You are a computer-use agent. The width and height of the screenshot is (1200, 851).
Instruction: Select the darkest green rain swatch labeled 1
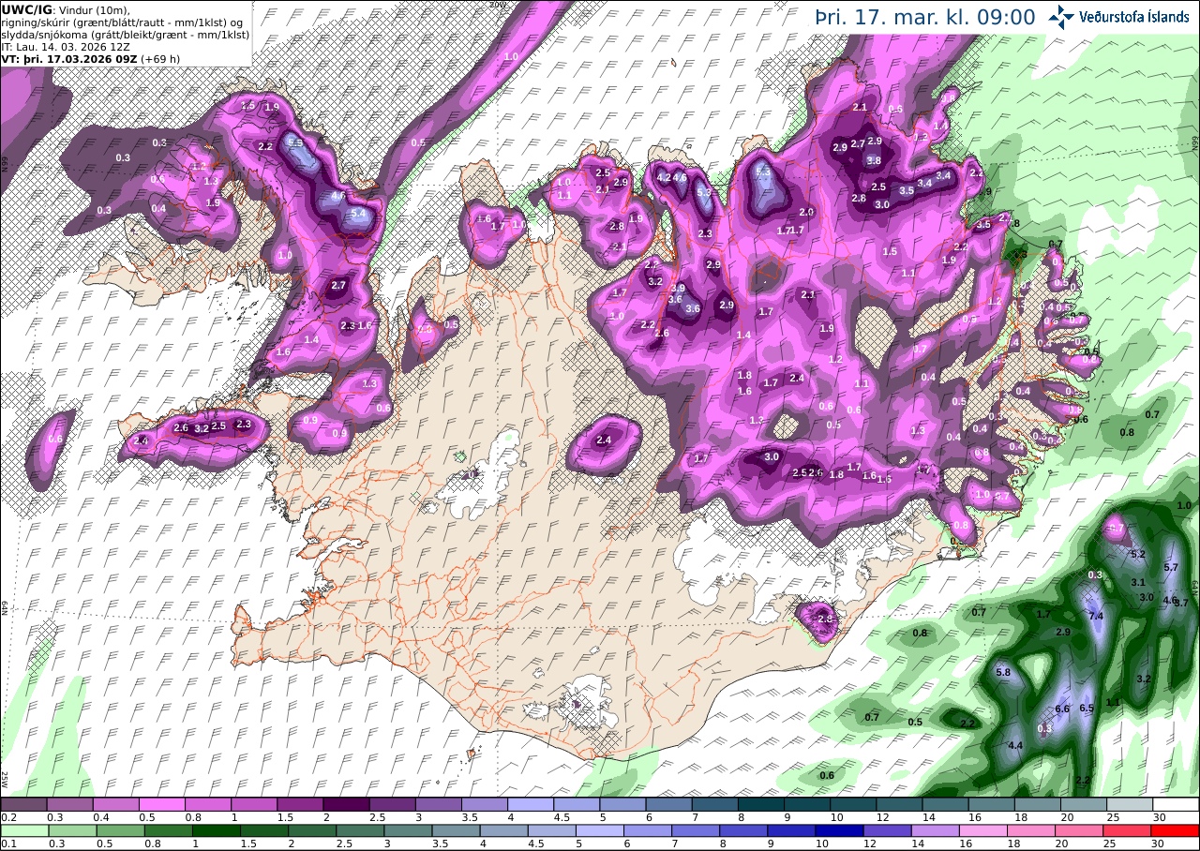coord(216,830)
